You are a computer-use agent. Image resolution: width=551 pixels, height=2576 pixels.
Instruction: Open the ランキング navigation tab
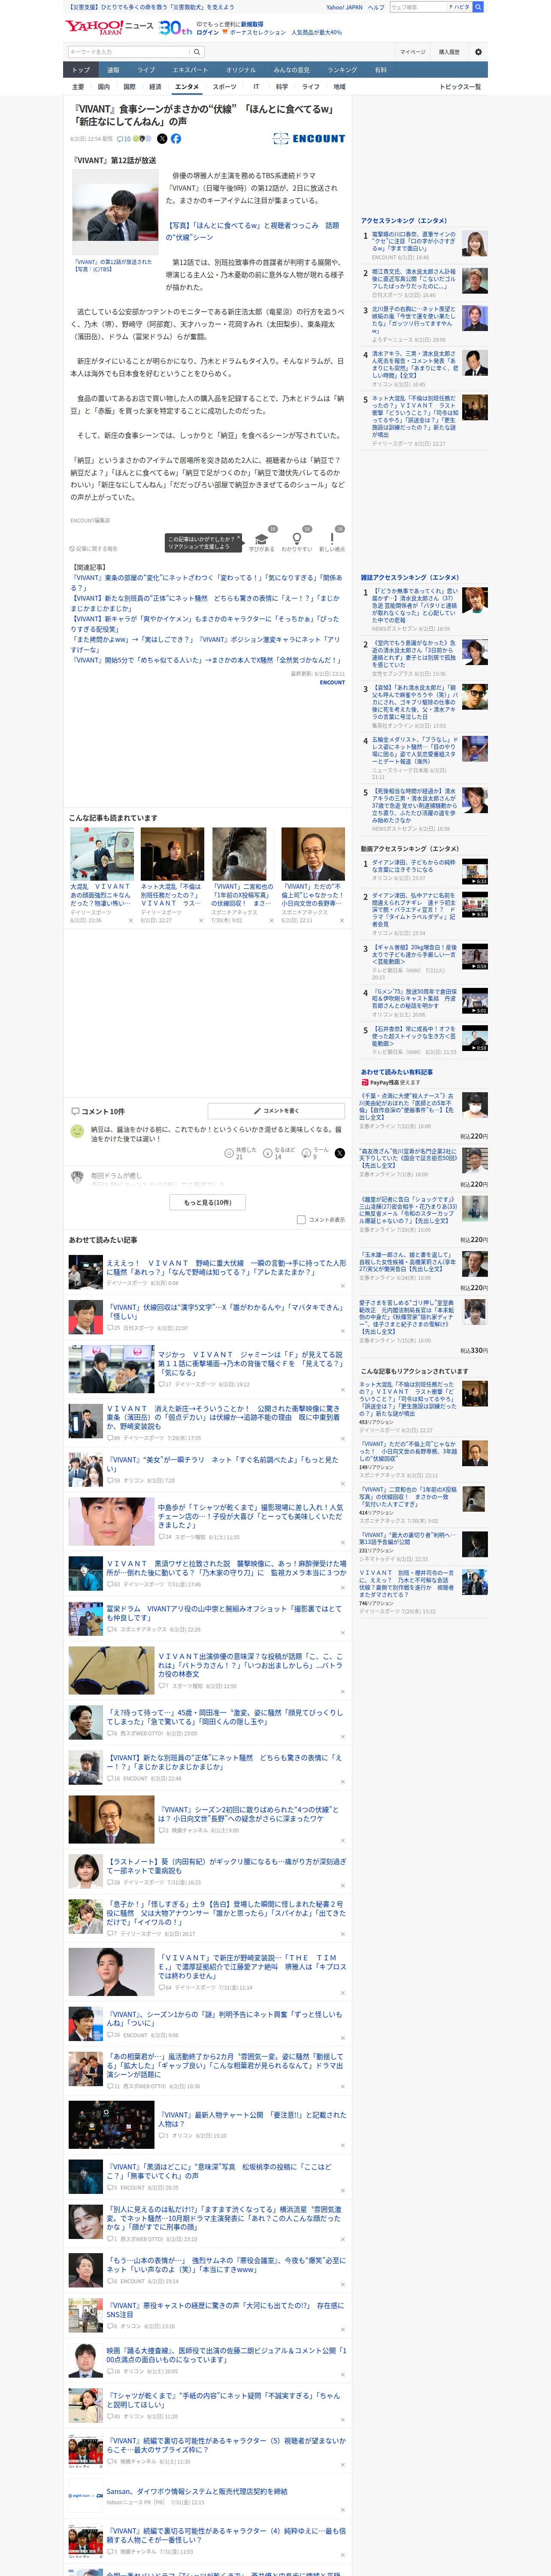click(x=342, y=70)
